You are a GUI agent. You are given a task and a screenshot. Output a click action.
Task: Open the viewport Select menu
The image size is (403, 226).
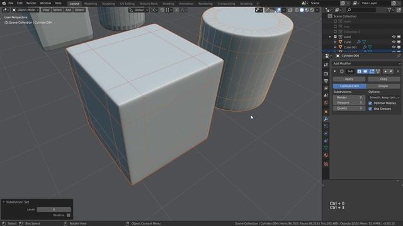(57, 10)
